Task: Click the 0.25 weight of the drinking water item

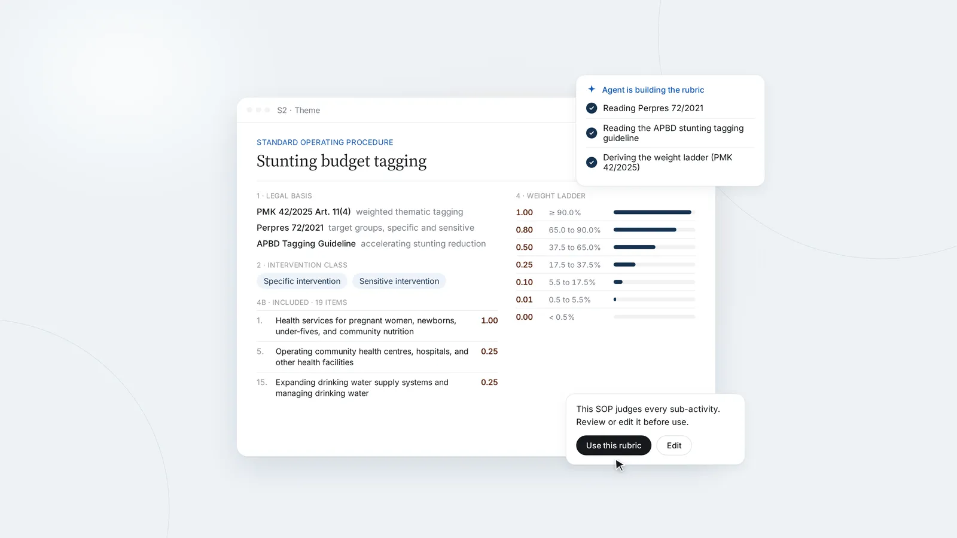Action: click(489, 382)
